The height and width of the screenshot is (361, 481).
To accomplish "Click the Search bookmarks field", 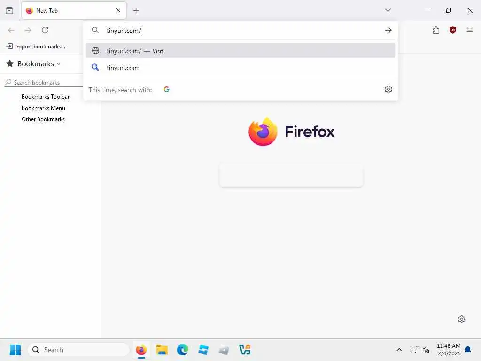I will tap(44, 82).
